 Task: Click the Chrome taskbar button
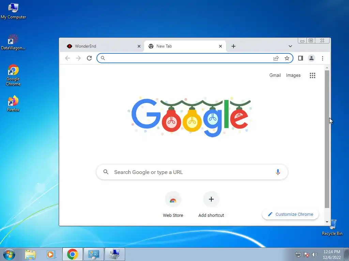tap(73, 254)
